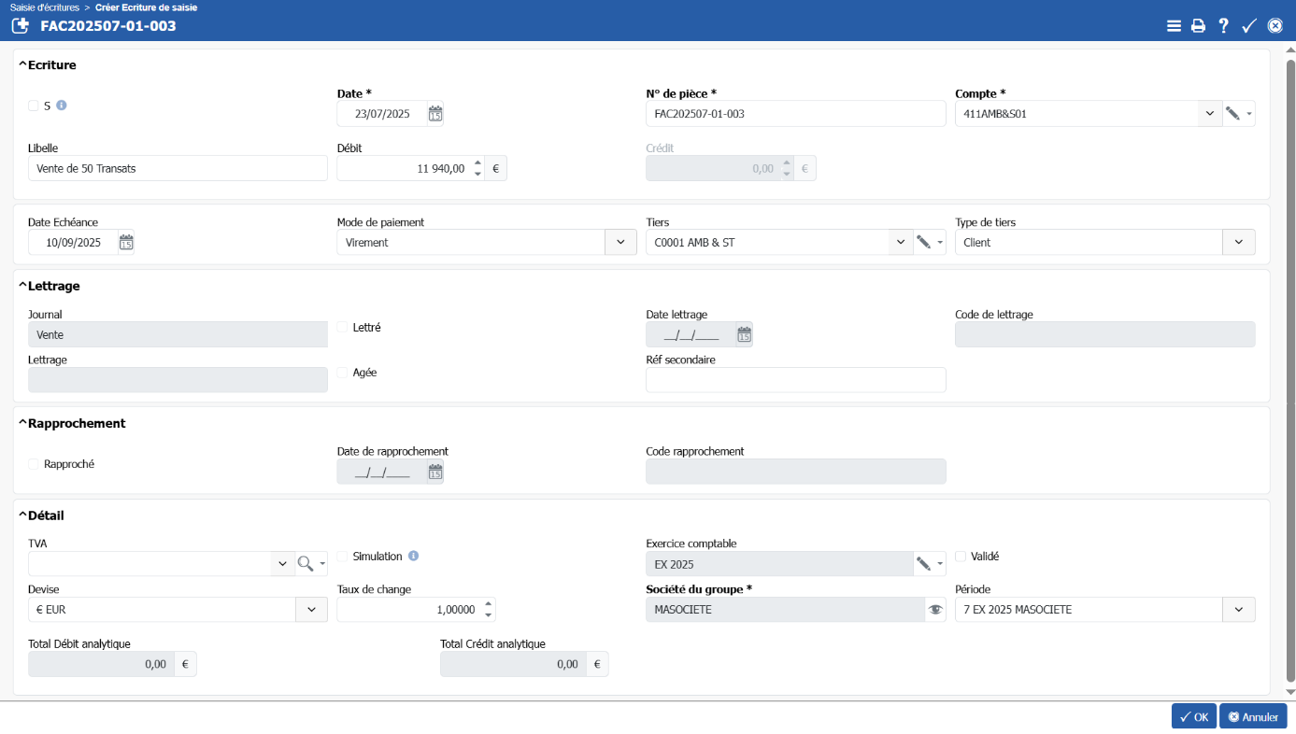1296x734 pixels.
Task: Check the Validé checkbox
Action: [961, 557]
